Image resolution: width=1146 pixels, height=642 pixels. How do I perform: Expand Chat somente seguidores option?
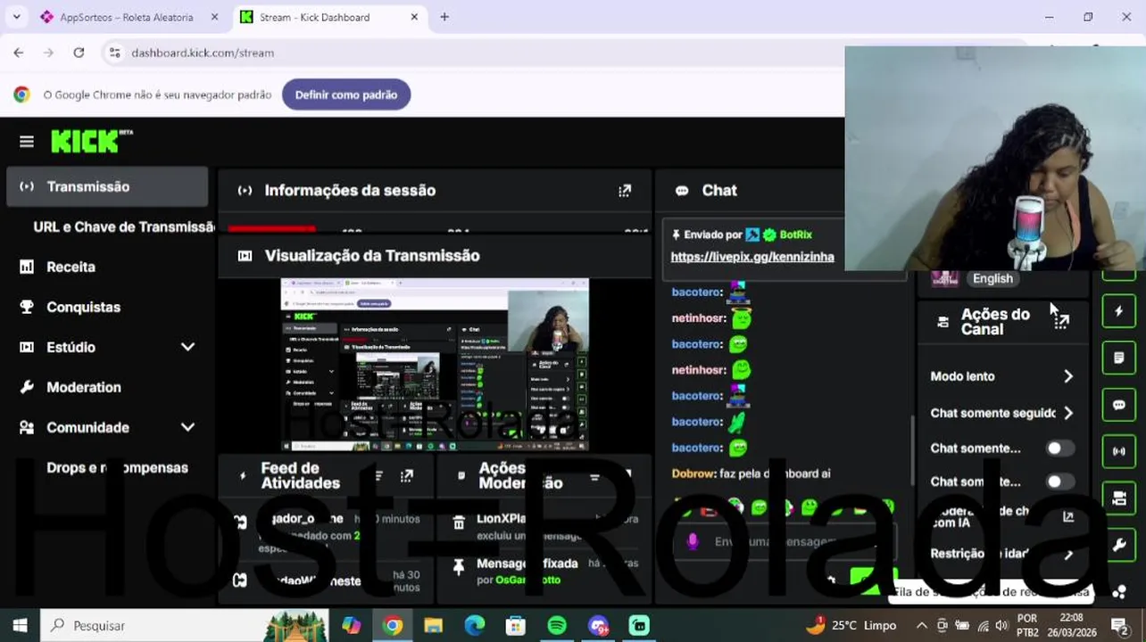point(1002,413)
